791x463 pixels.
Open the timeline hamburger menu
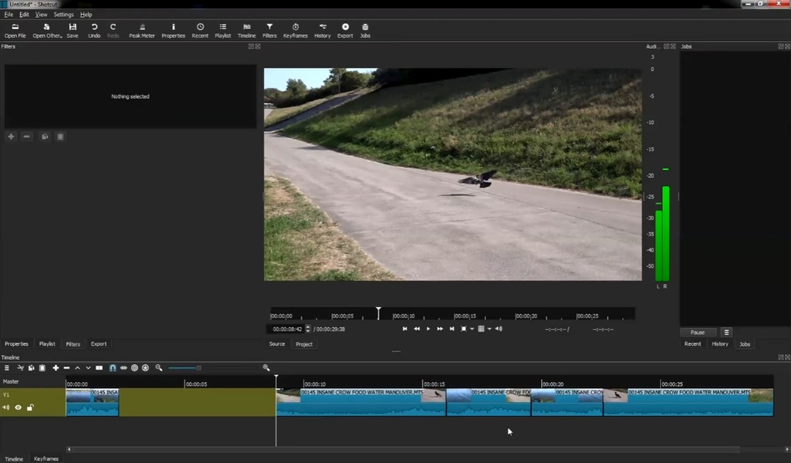point(7,368)
